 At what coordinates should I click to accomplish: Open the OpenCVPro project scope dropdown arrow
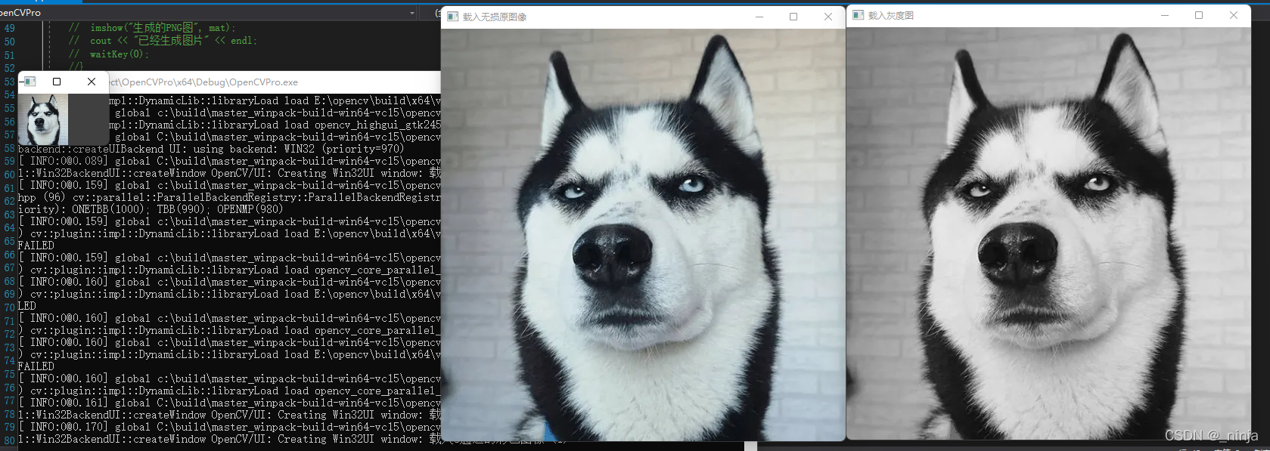click(x=411, y=13)
